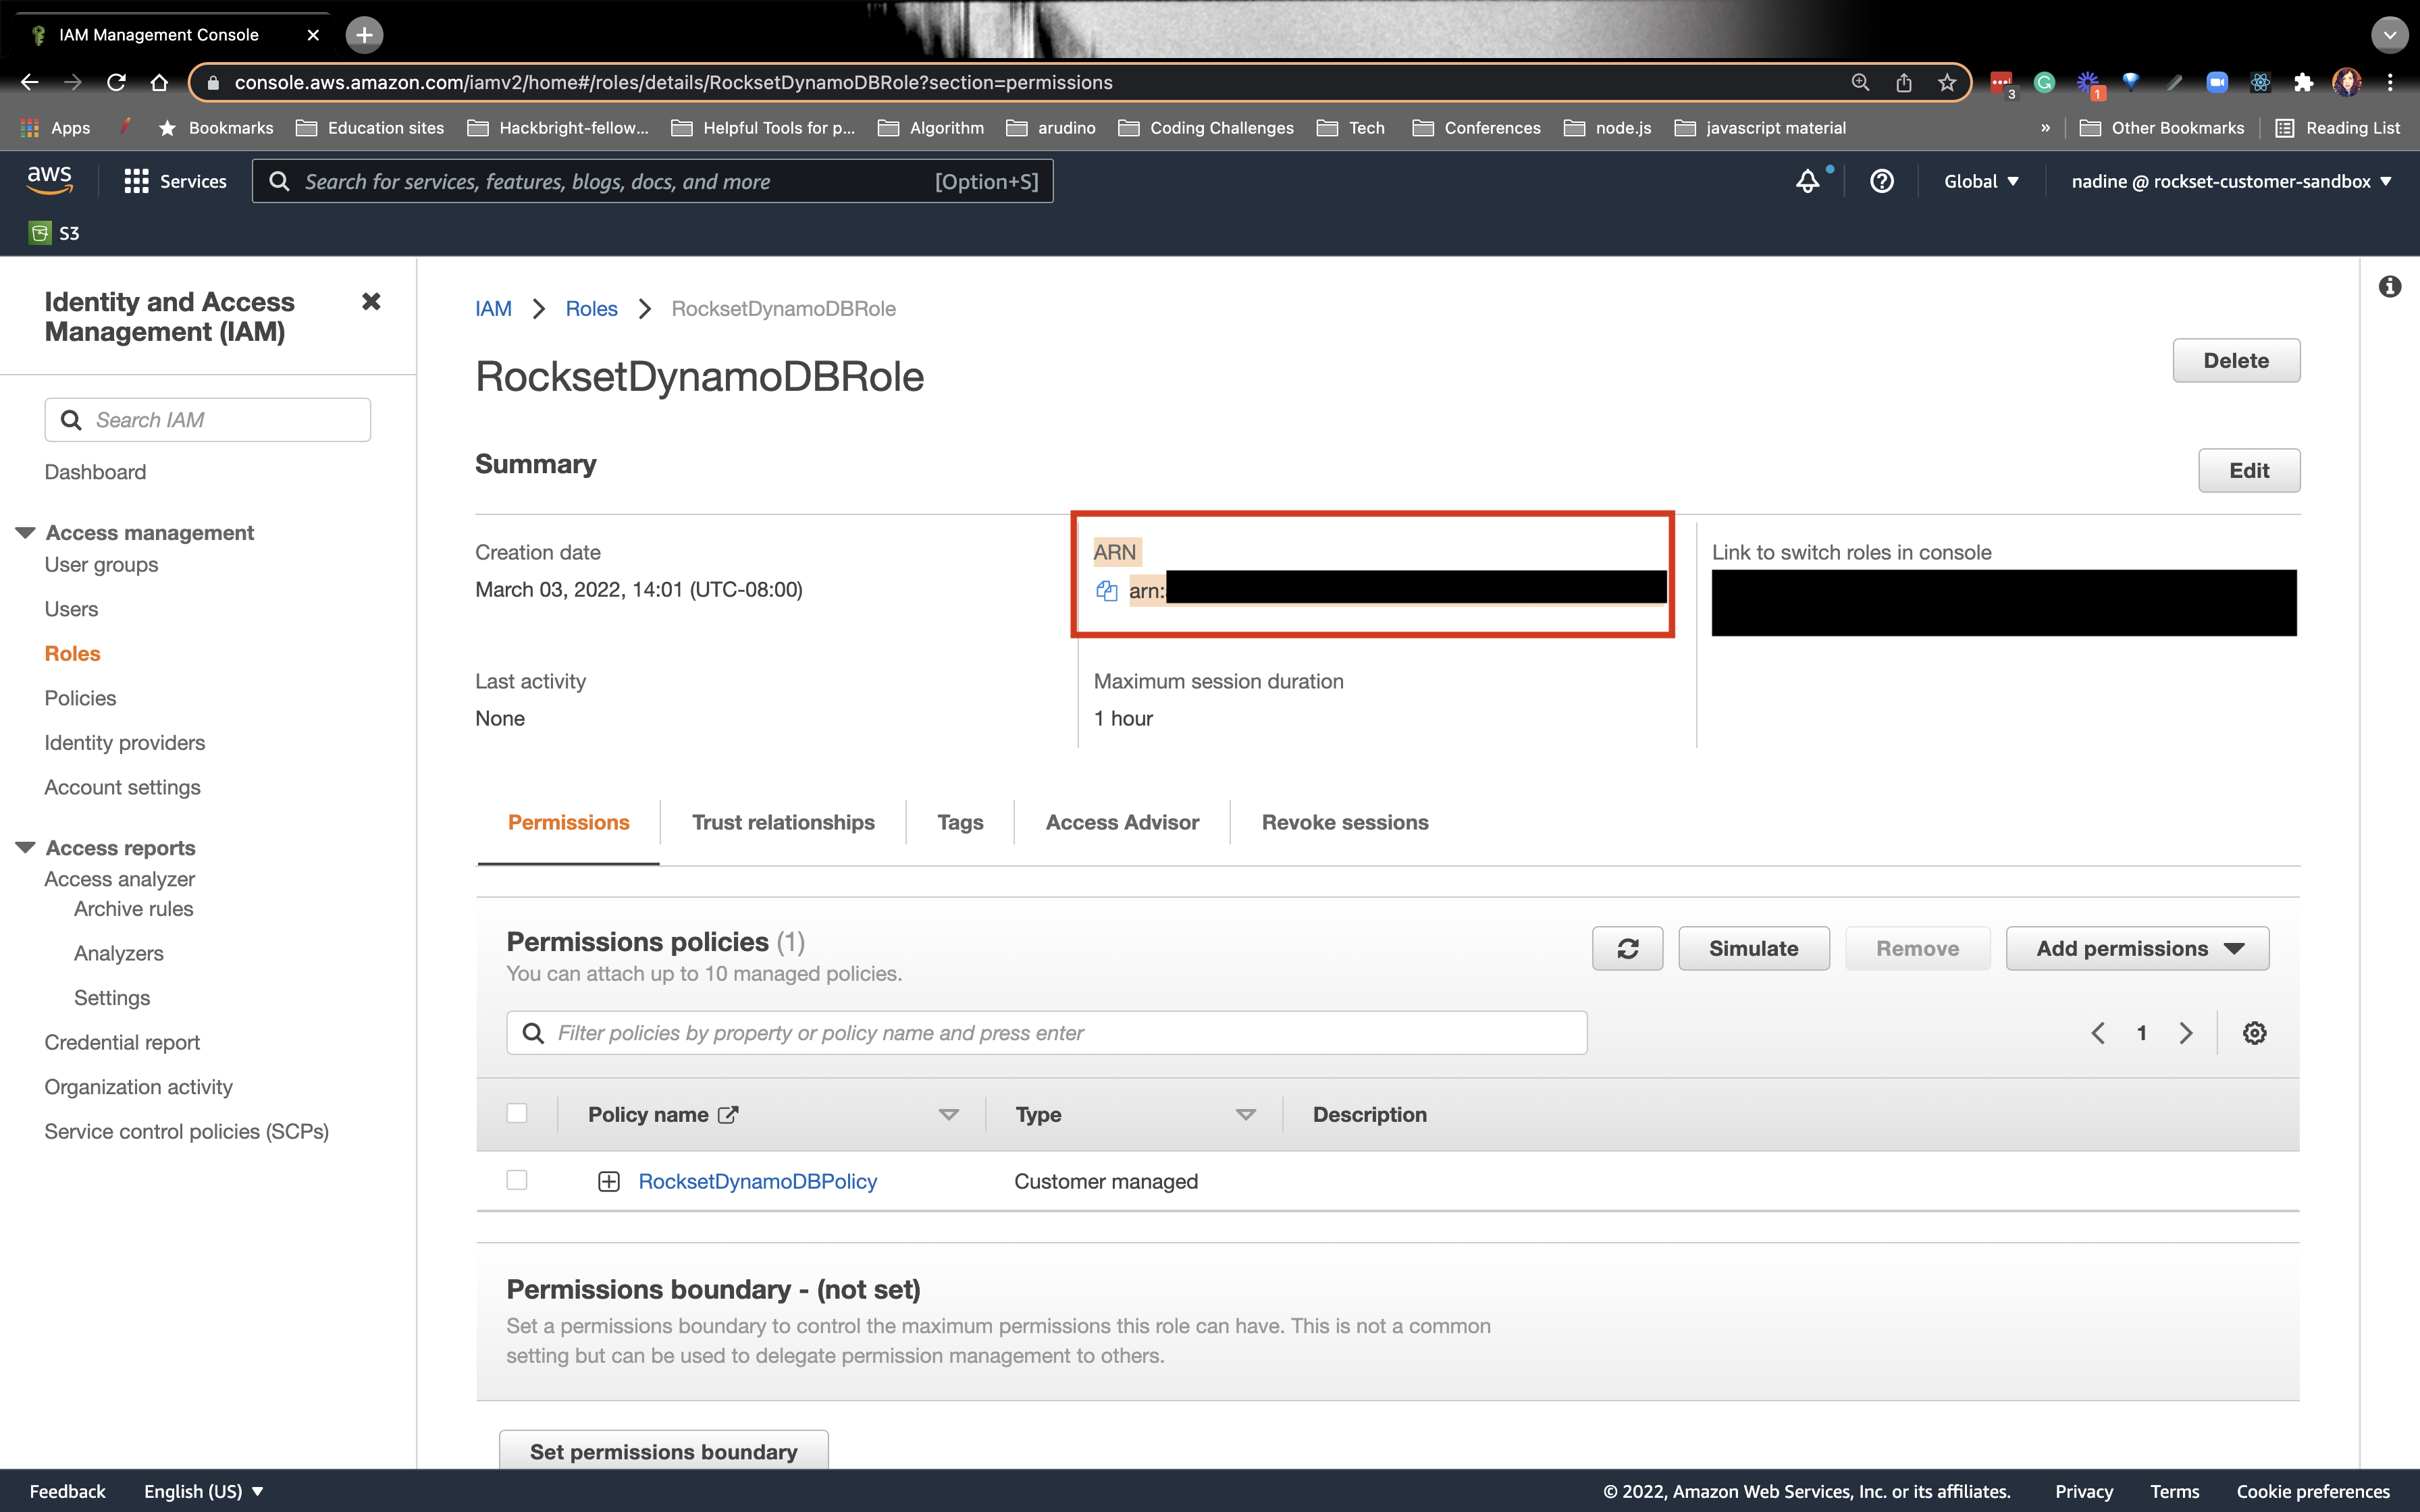Image resolution: width=2420 pixels, height=1512 pixels.
Task: Open the browser zoom magnifier icon
Action: tap(1860, 82)
